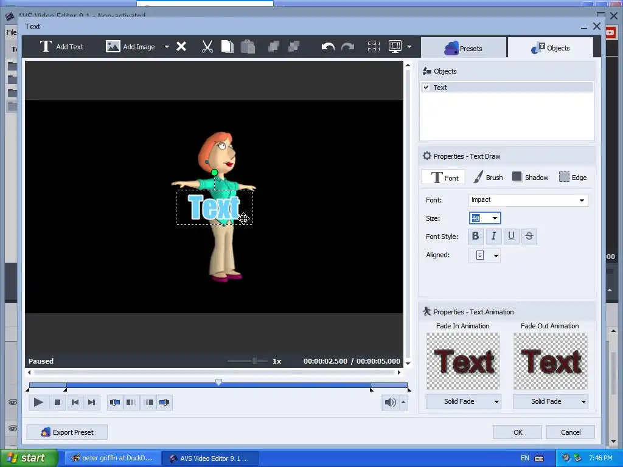623x467 pixels.
Task: Toggle upper eye icon in main window
Action: click(13, 403)
